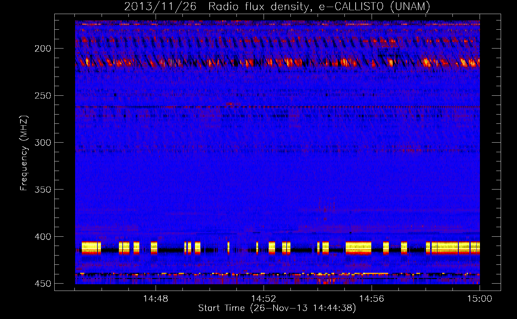The image size is (517, 319).
Task: Click the 300 frequency tick label
Action: coord(43,143)
